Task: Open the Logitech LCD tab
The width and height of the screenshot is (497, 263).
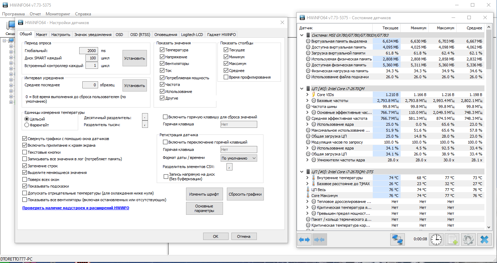Action: tap(192, 35)
